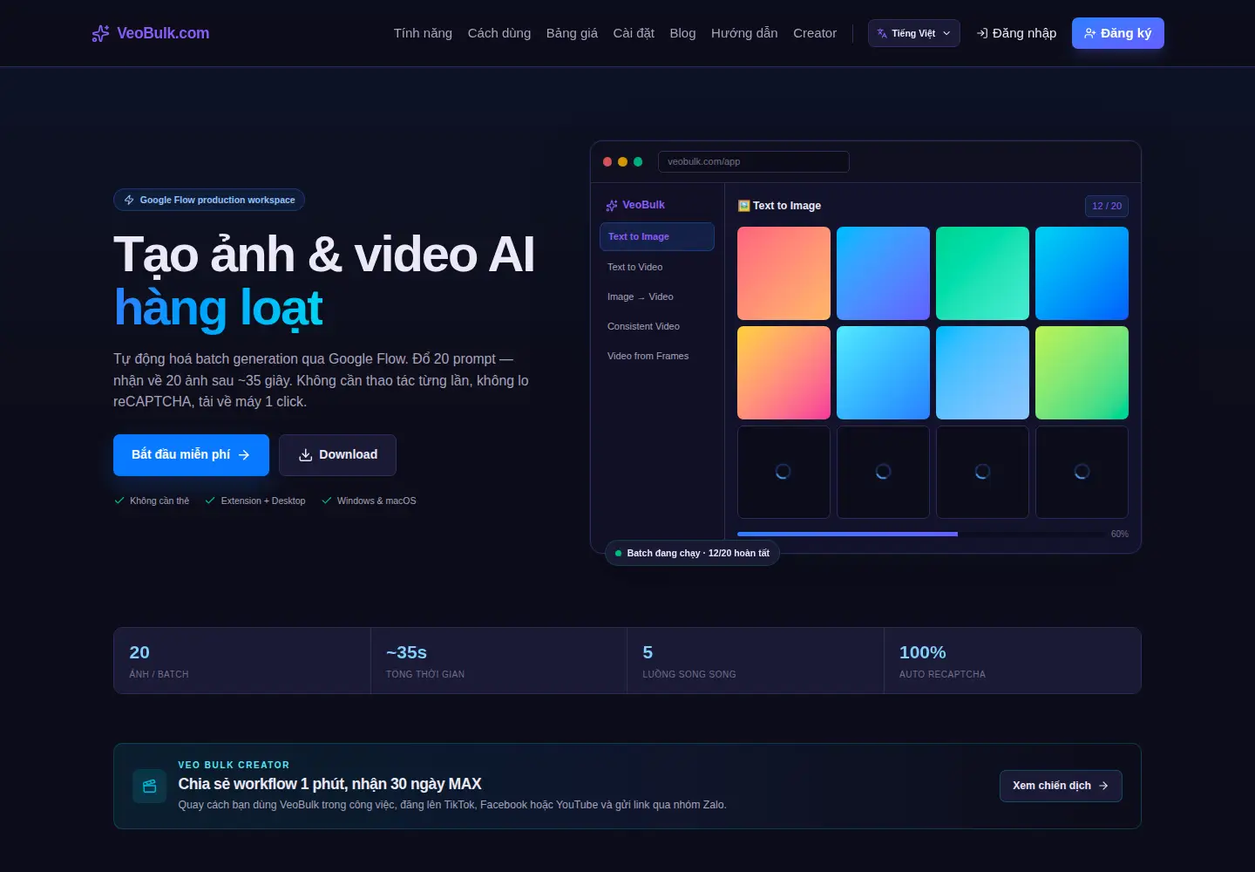Click the download tray icon
Screen dimensions: 1255x872
click(306, 455)
